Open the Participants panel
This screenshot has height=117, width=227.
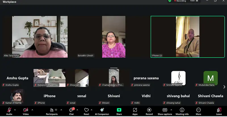coord(52,110)
